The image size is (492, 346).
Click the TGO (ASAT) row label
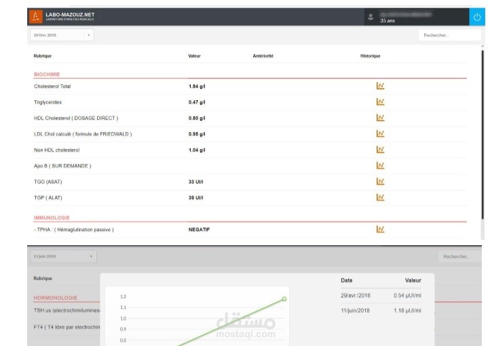click(48, 182)
